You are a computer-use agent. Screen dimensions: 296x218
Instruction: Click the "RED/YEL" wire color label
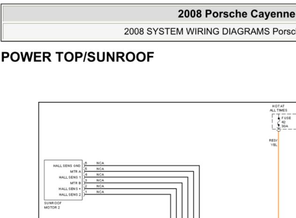(273, 142)
